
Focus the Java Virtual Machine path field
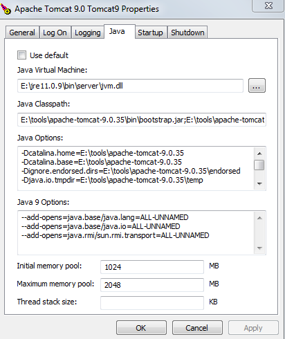coord(130,86)
